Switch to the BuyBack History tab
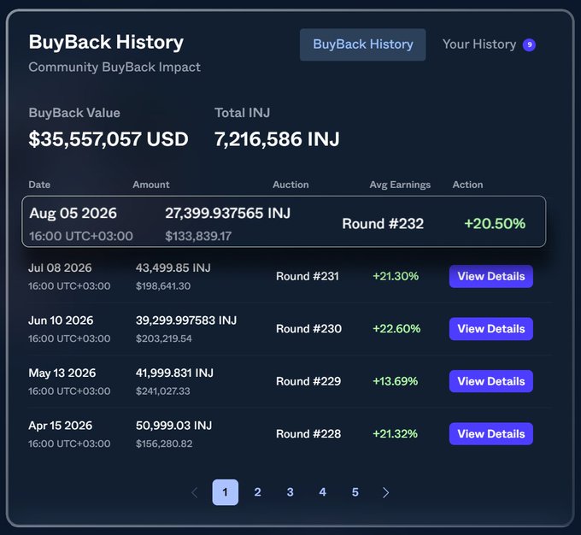 (x=362, y=44)
